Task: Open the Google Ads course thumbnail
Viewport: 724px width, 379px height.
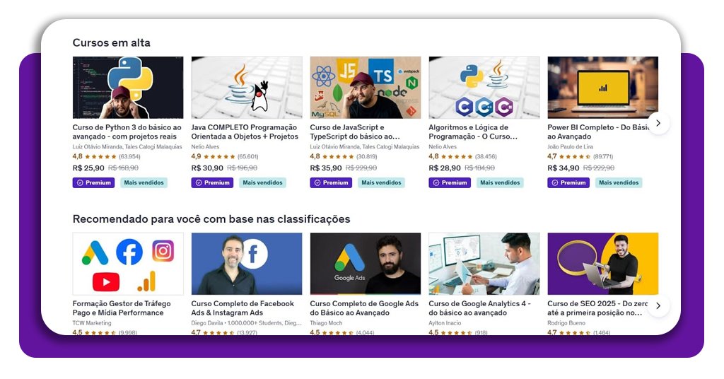Action: (x=366, y=264)
